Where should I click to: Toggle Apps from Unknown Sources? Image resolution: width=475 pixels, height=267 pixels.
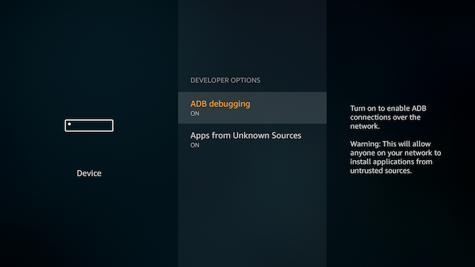[252, 140]
